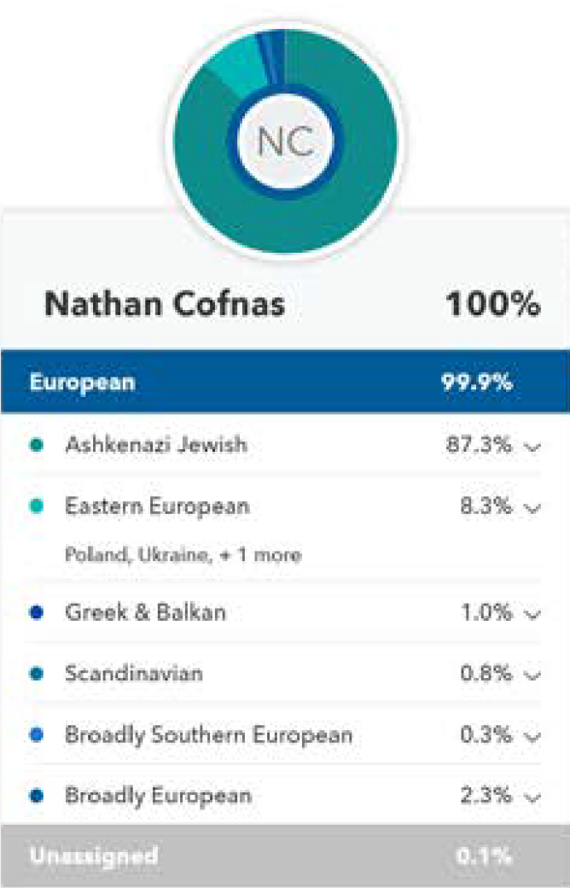Click the Broadly European color dot

tap(36, 796)
